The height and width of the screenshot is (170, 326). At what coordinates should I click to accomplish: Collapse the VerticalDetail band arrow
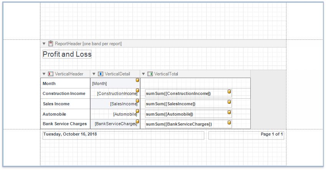click(94, 74)
